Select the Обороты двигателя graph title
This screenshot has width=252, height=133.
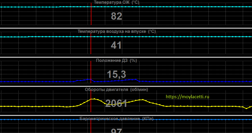(117, 90)
